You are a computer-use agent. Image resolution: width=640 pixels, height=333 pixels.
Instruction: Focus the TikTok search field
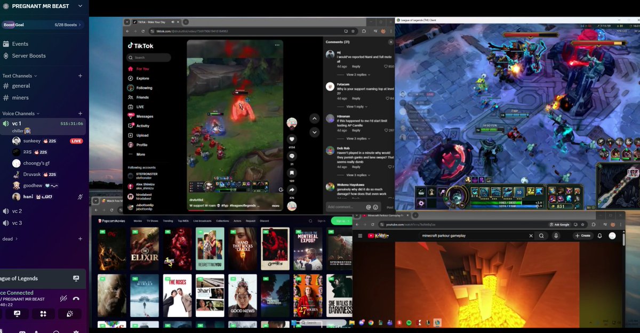click(149, 58)
